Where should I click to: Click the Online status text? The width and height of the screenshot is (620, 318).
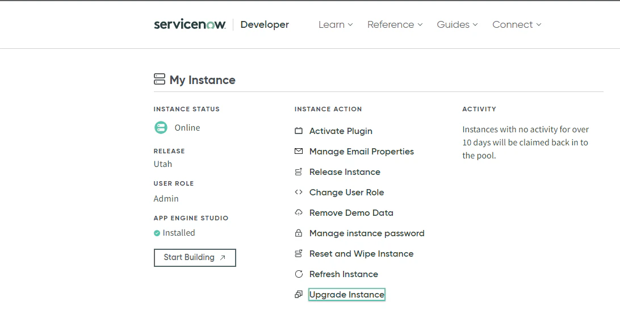click(187, 128)
